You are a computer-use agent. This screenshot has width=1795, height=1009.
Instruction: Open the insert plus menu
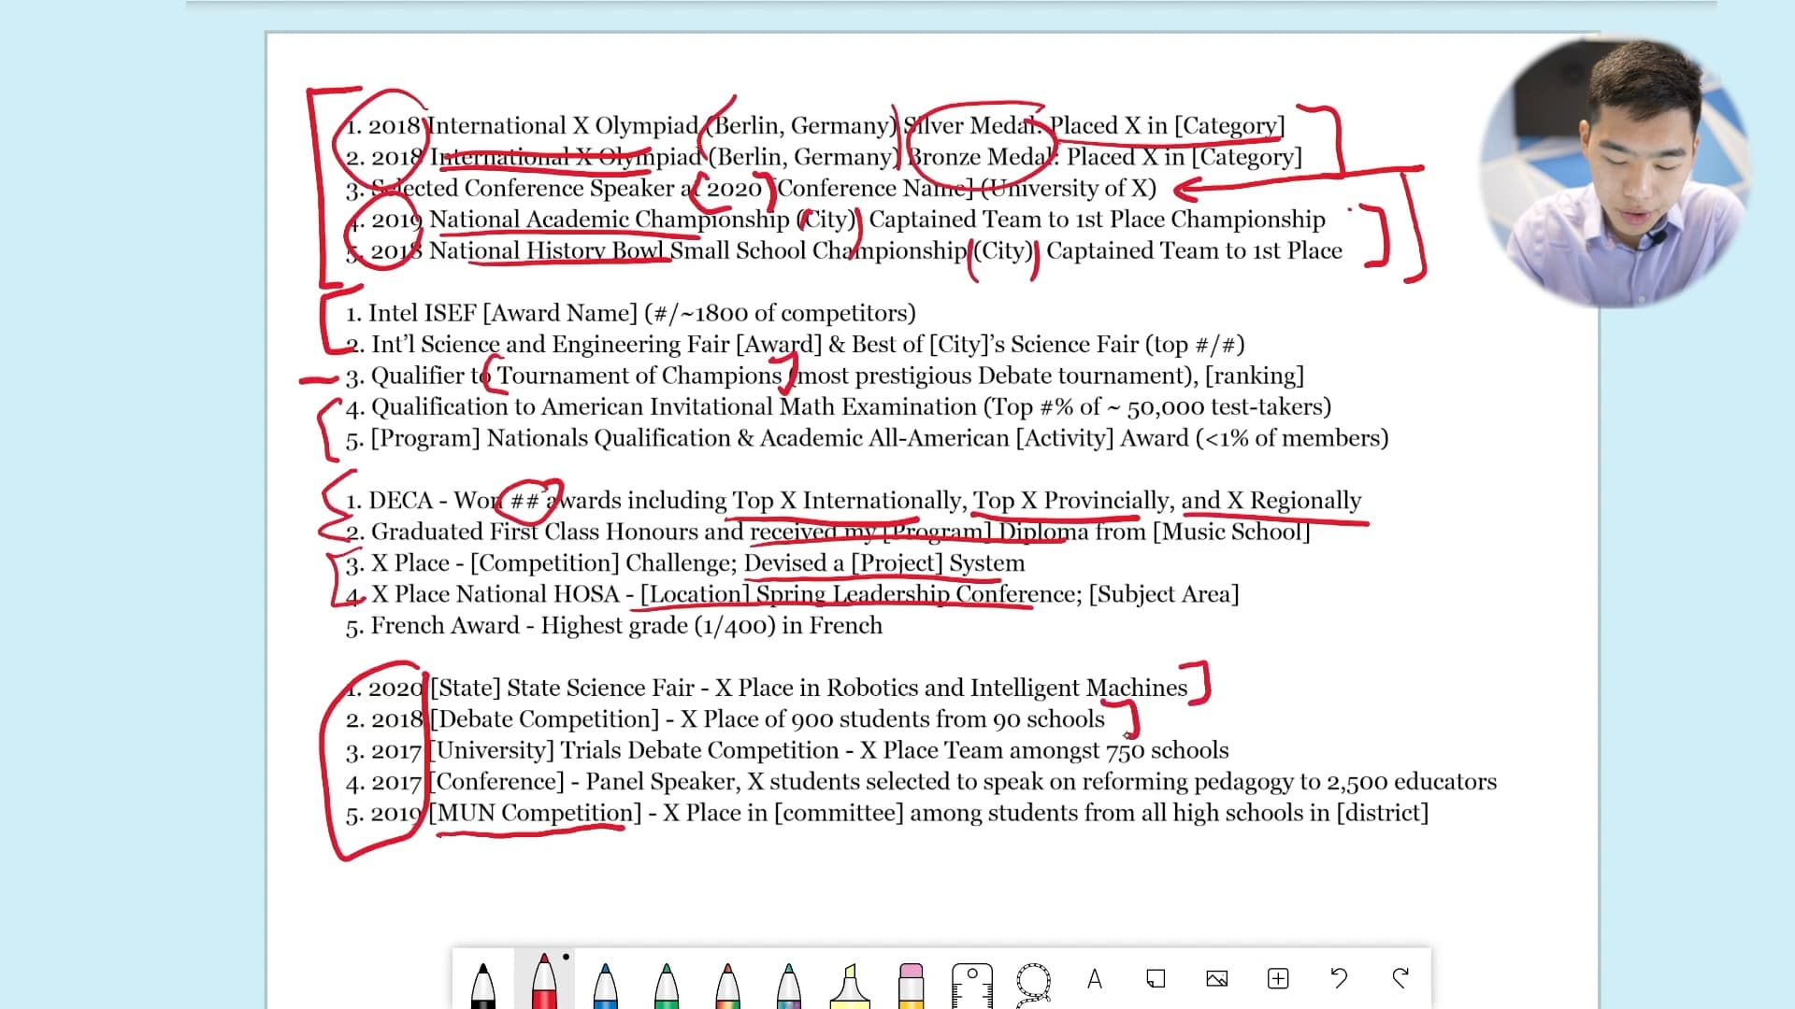[1278, 979]
